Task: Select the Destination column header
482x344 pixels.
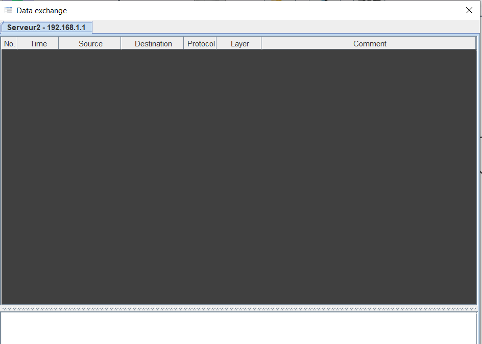Action: 153,44
